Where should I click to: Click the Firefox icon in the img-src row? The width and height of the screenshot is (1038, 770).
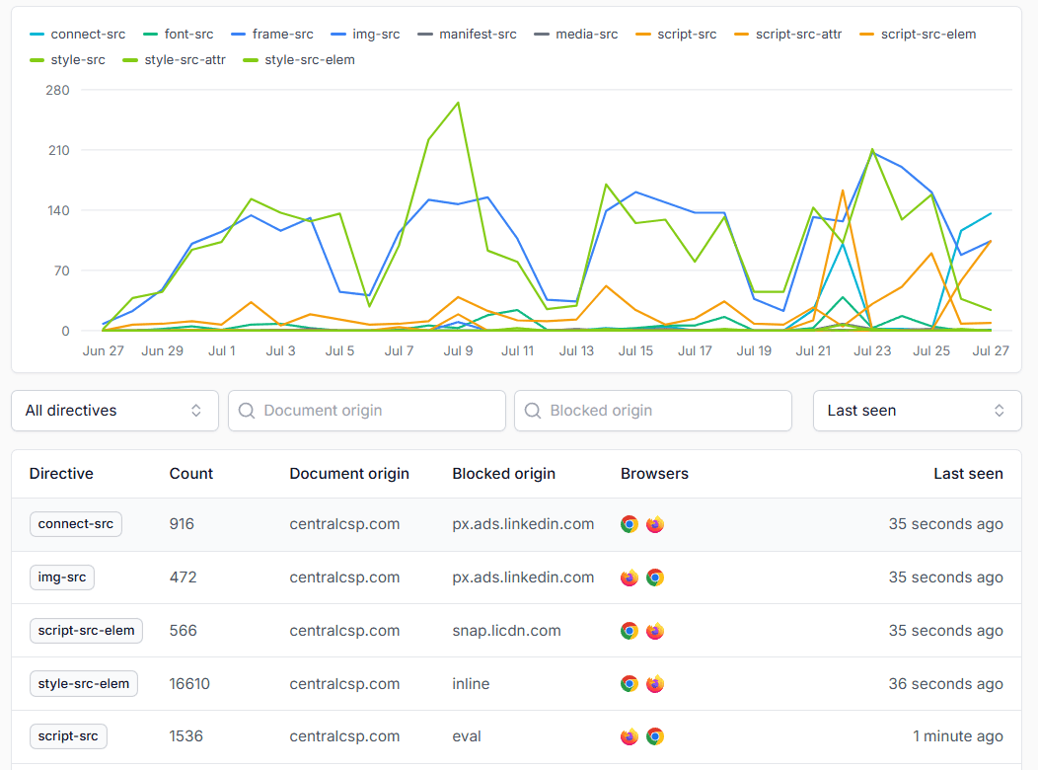pyautogui.click(x=630, y=577)
